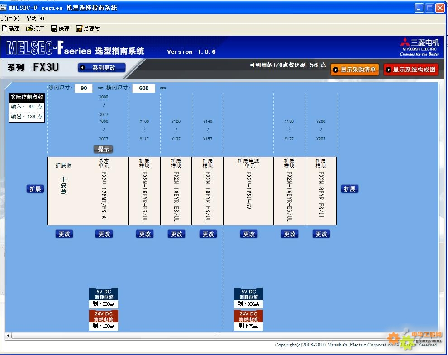Screen dimensions: 448x355
Task: Click the FX3U-1PSU-5V power supply unit card
Action: click(x=248, y=191)
